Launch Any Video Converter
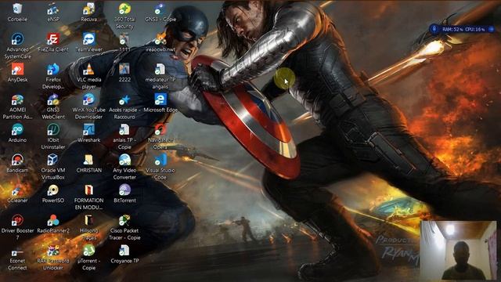Viewport: 501px width, 282px height. [x=124, y=160]
